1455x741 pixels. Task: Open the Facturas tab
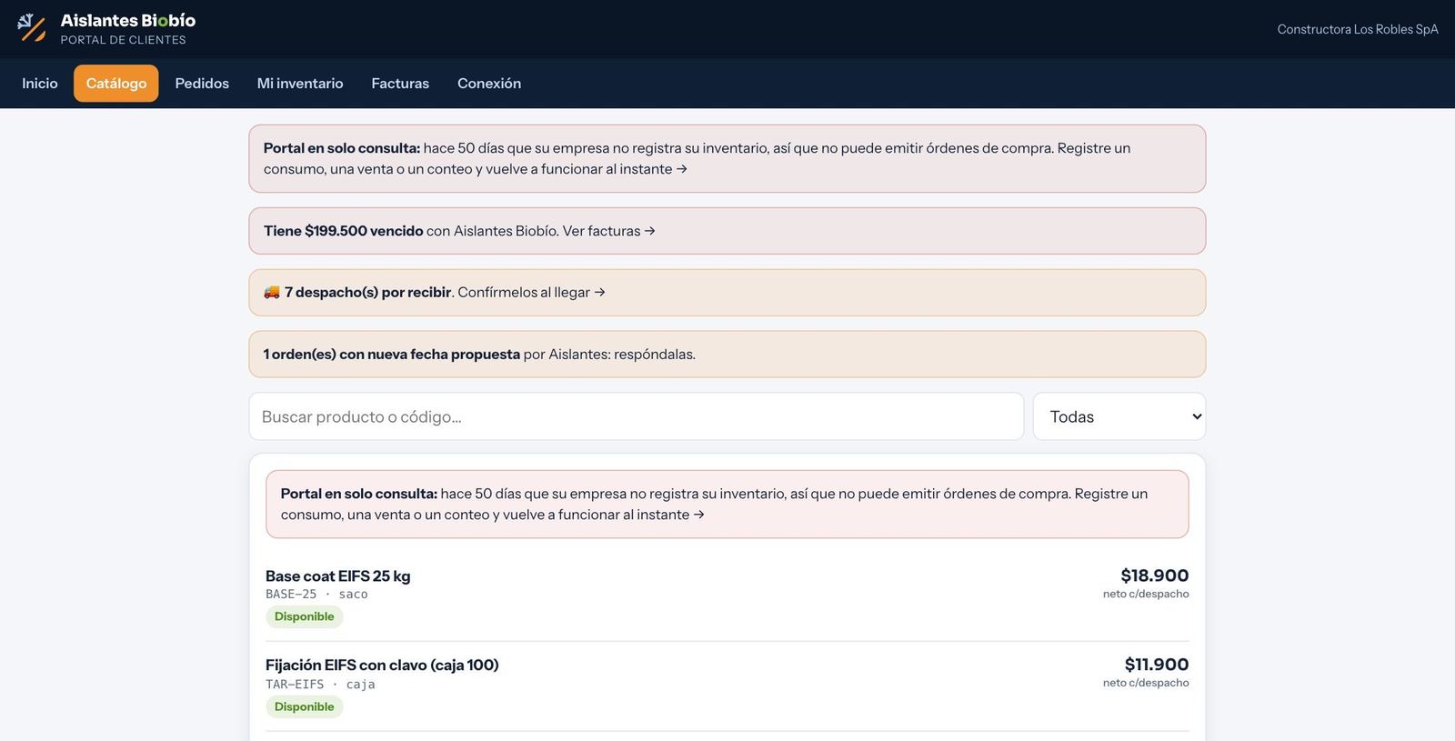[x=400, y=83]
